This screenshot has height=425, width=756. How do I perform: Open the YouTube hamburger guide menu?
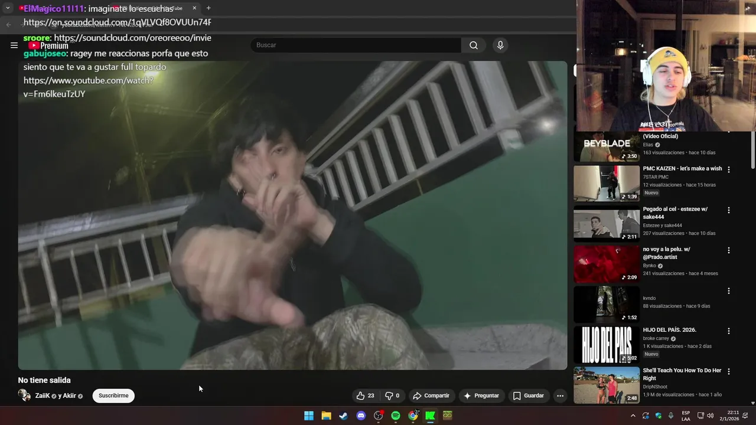coord(14,45)
